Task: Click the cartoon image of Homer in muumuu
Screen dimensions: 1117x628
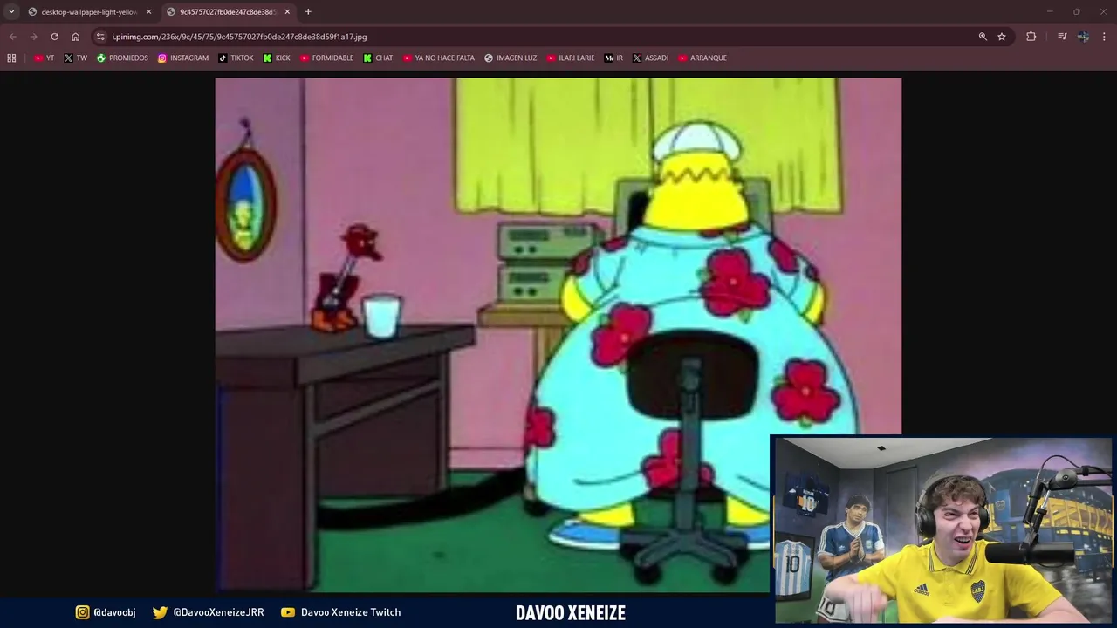Action: [558, 335]
